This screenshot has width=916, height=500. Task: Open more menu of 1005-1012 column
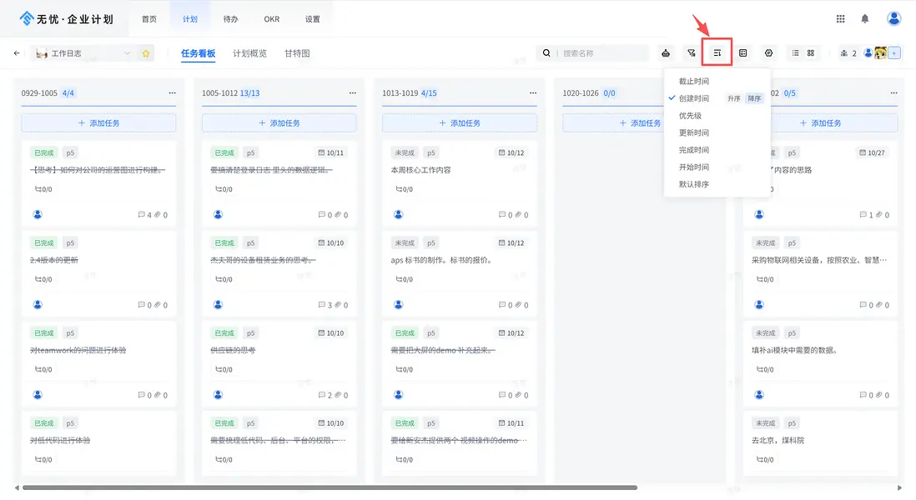[x=352, y=92]
